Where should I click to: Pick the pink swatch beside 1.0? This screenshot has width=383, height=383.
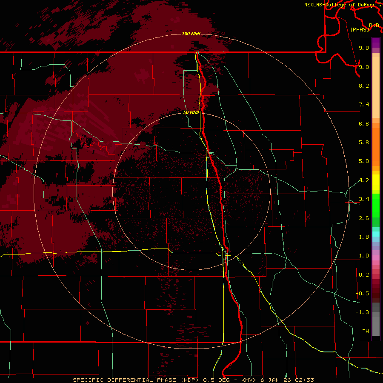click(x=376, y=258)
